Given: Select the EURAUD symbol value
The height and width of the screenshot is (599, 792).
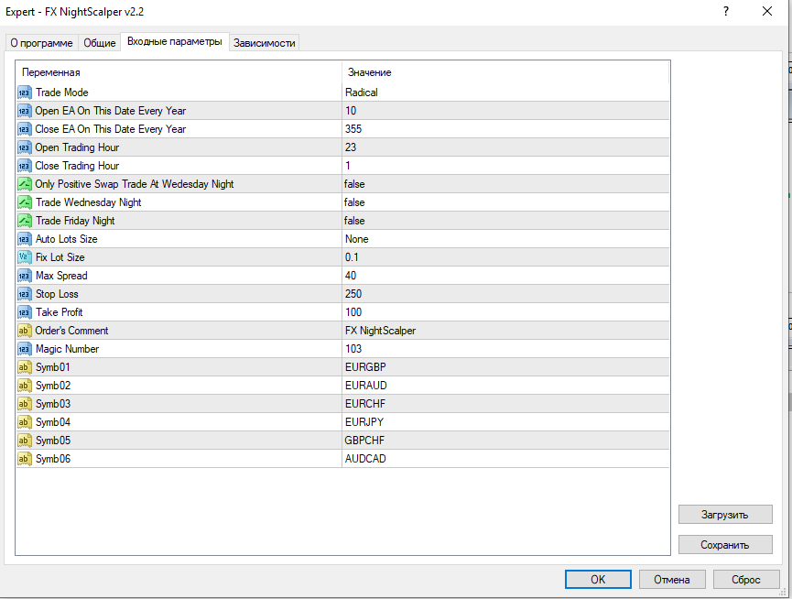Looking at the screenshot, I should (505, 386).
